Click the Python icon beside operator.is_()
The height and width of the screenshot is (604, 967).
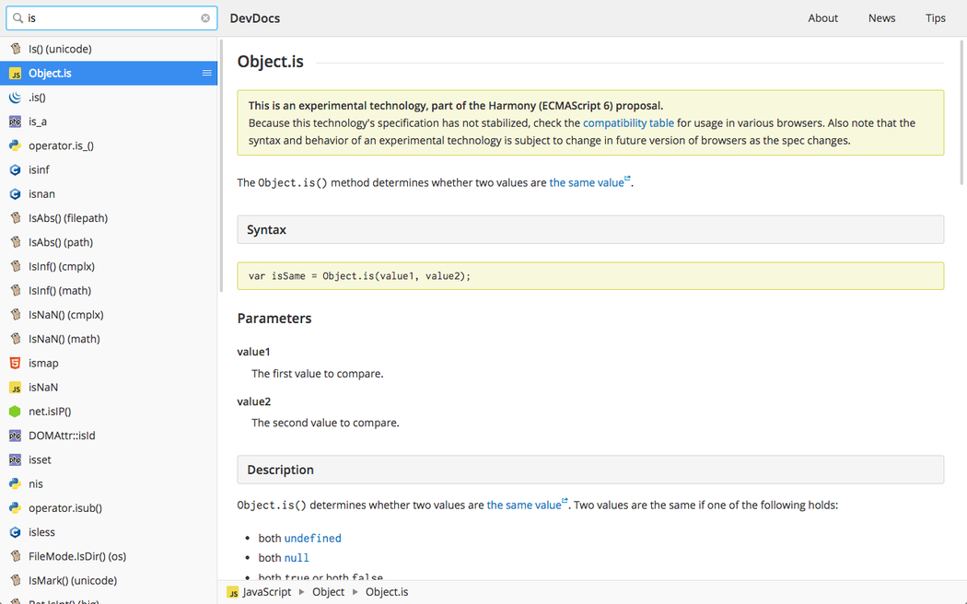pyautogui.click(x=15, y=145)
